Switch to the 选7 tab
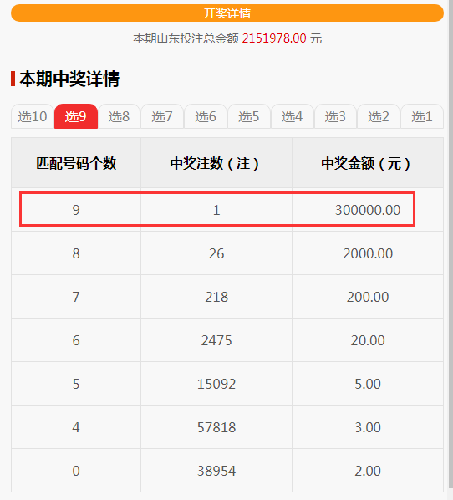 point(162,116)
